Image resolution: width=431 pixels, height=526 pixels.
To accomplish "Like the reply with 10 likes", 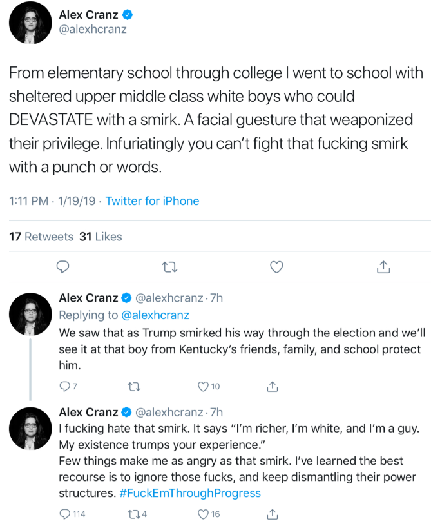I will (x=204, y=386).
